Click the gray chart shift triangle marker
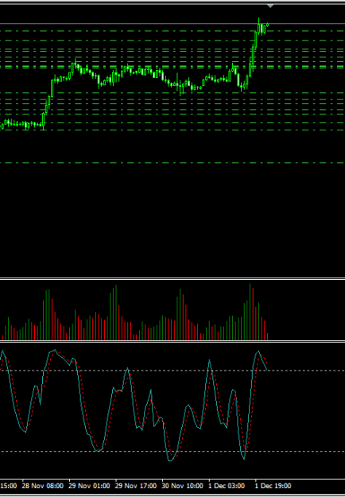345x497 pixels. pos(270,6)
